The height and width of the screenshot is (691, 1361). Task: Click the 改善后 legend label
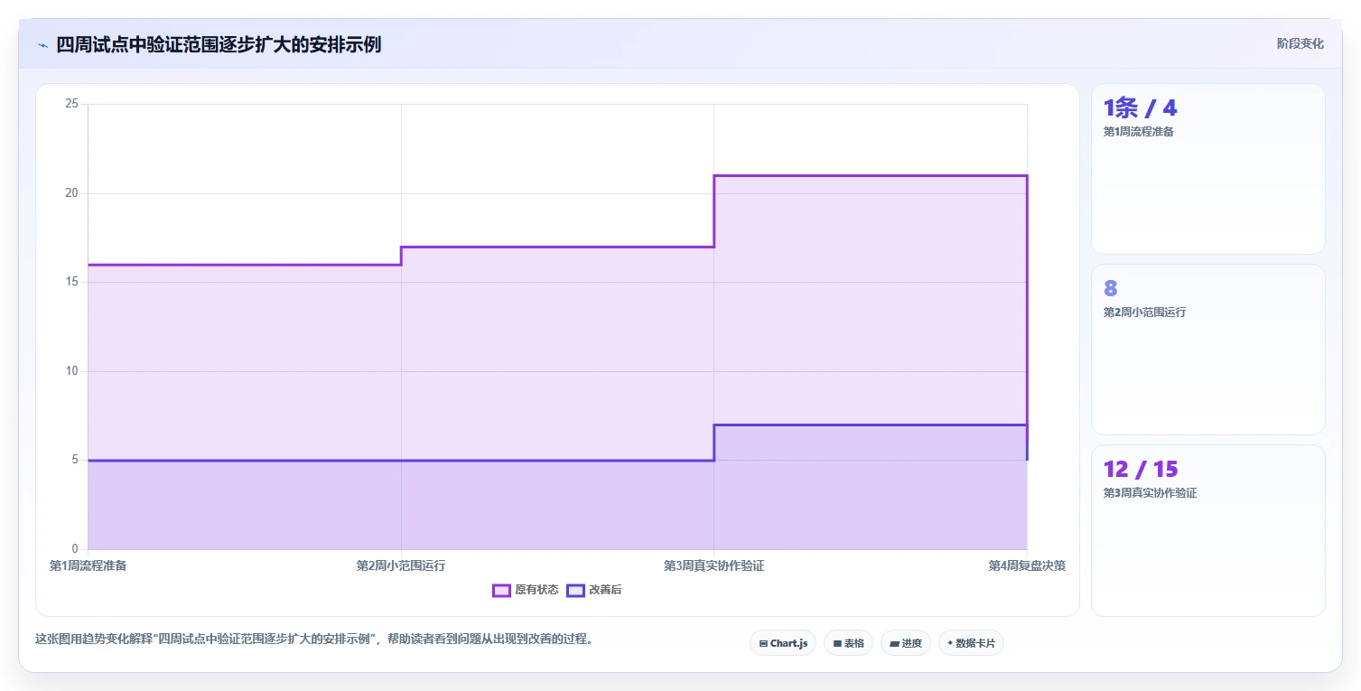coord(605,590)
